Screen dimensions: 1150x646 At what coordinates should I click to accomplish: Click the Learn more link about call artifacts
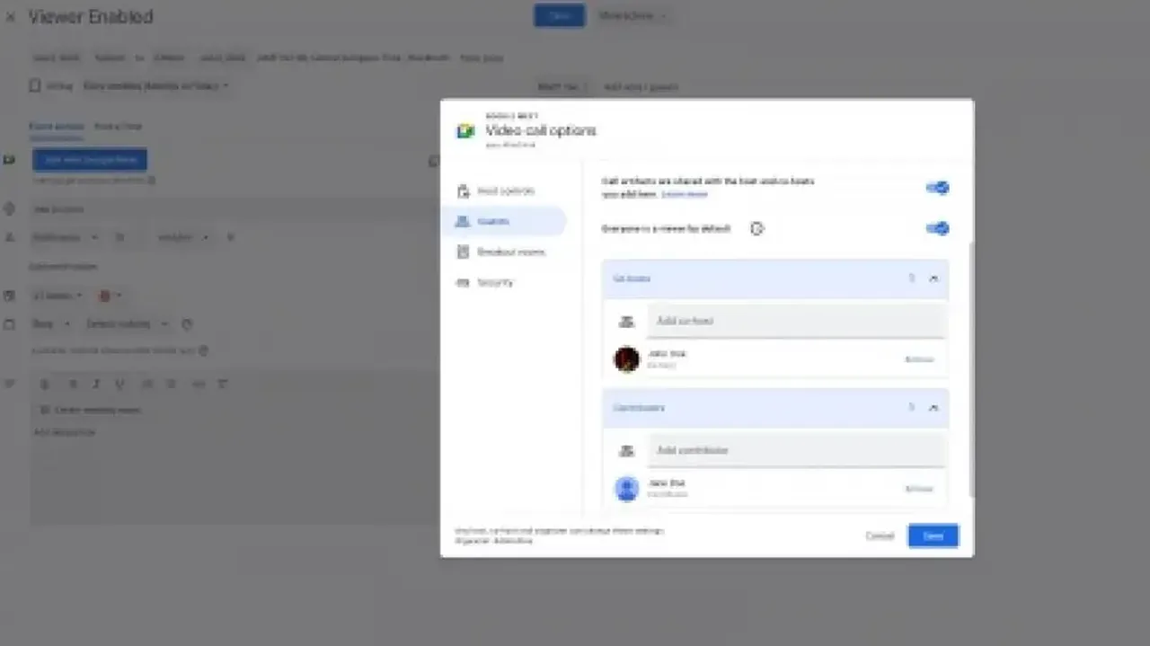point(686,194)
